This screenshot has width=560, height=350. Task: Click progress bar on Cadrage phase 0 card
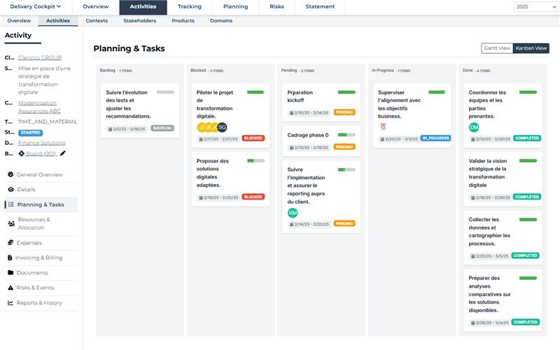(346, 134)
